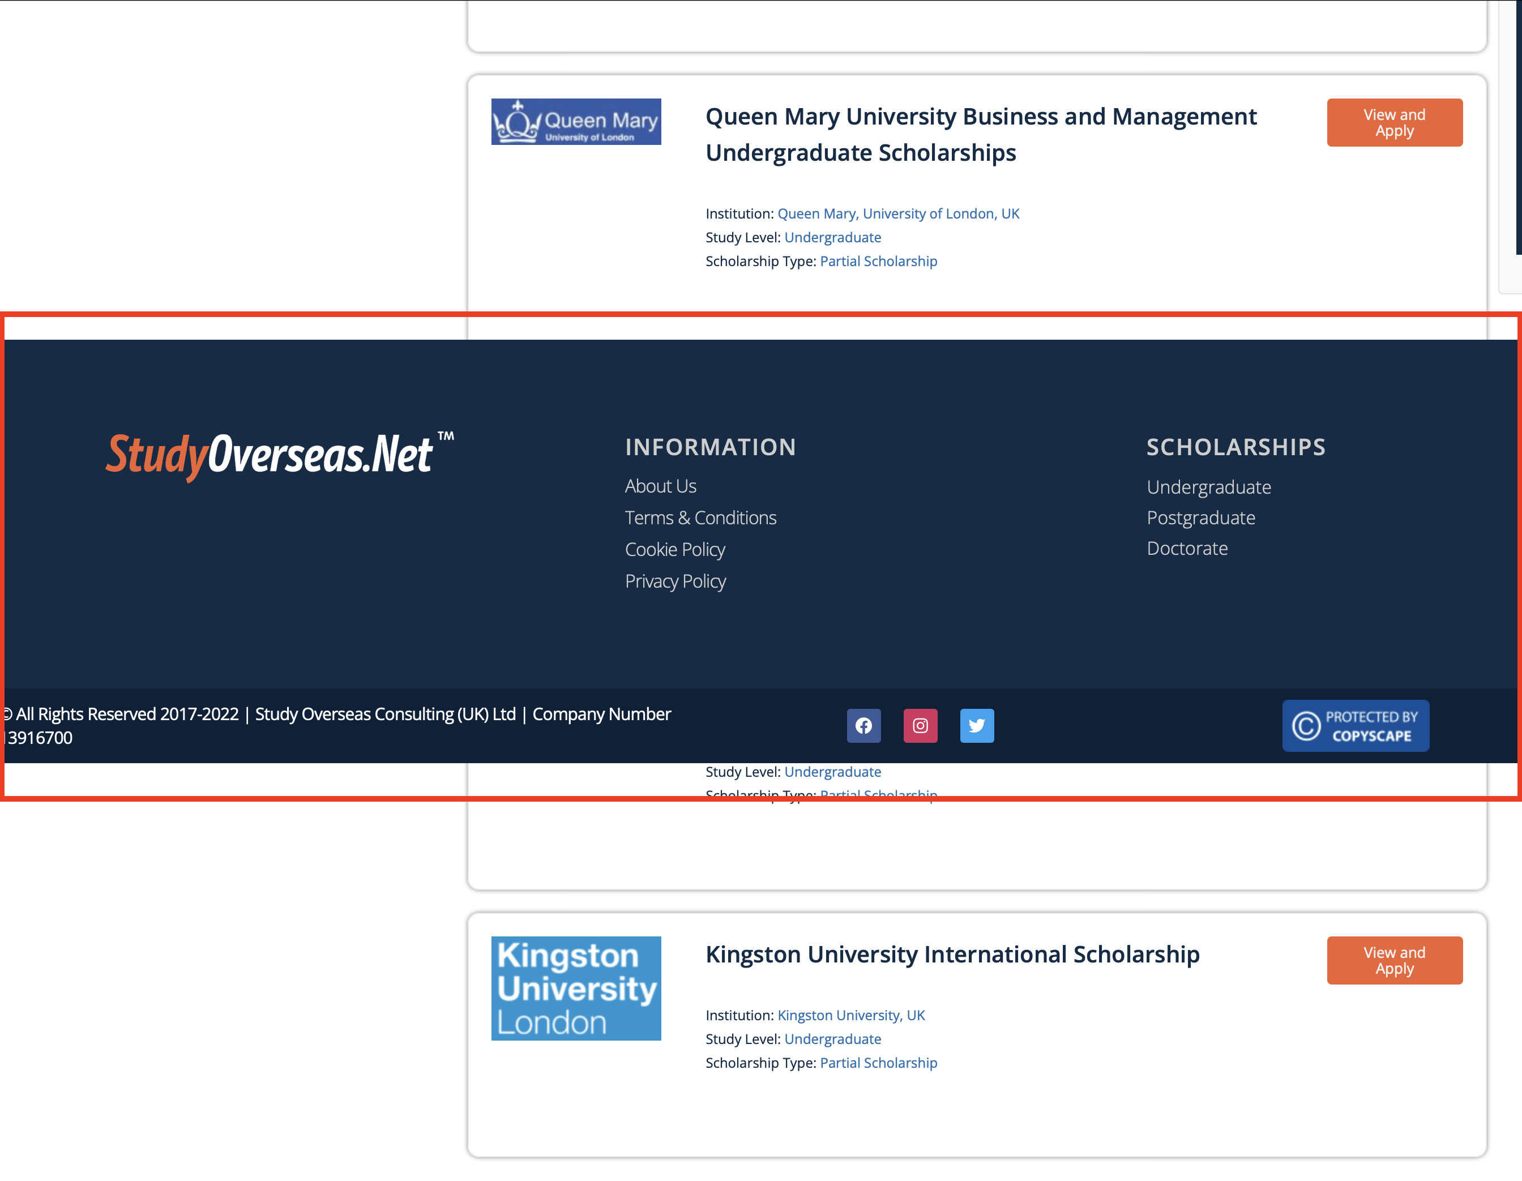The image size is (1522, 1181).
Task: Open Cookie Policy footer link
Action: pos(674,550)
